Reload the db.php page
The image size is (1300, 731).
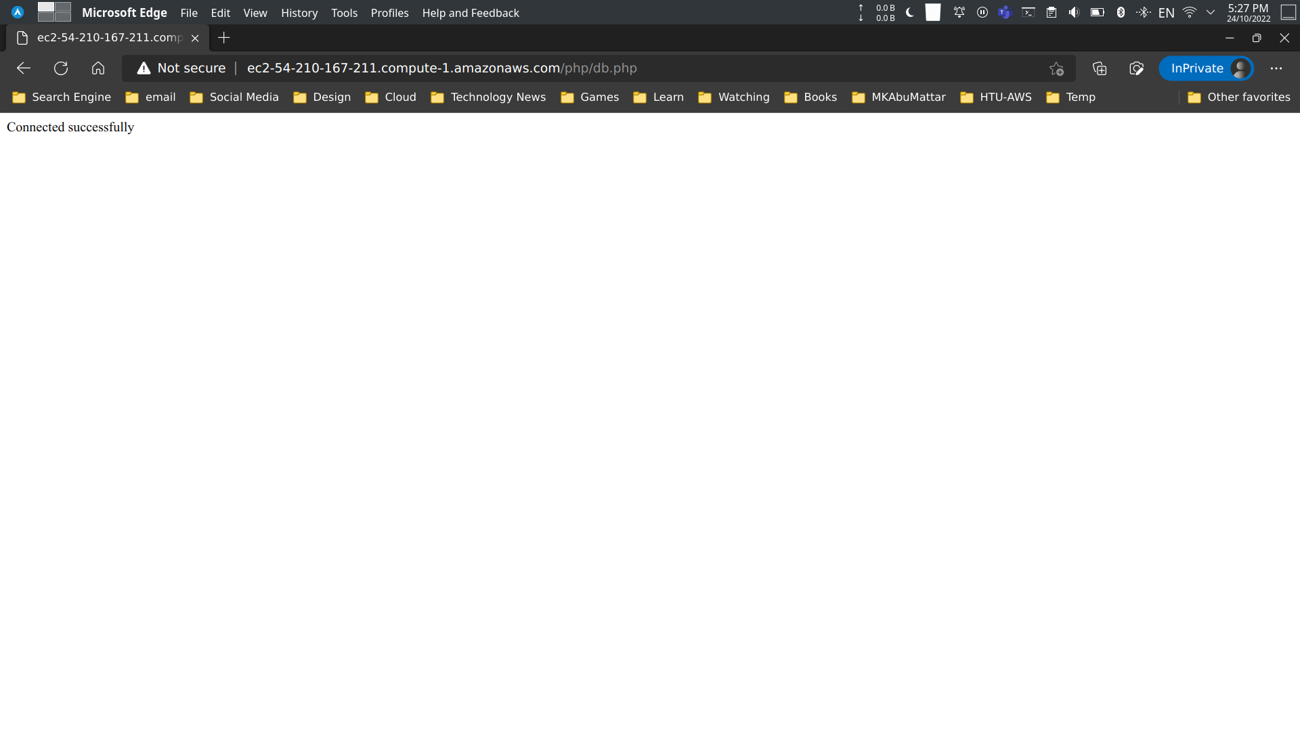[61, 68]
